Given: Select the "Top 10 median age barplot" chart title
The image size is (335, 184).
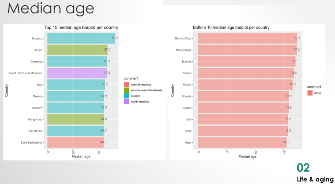Looking at the screenshot, I should point(81,28).
